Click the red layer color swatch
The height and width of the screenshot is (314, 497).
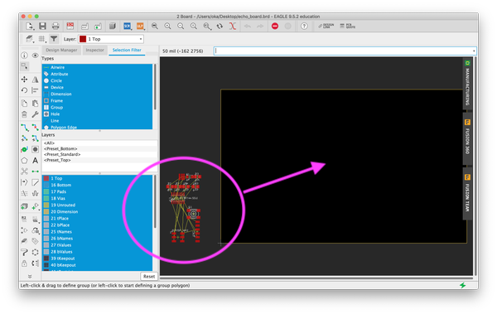point(83,39)
